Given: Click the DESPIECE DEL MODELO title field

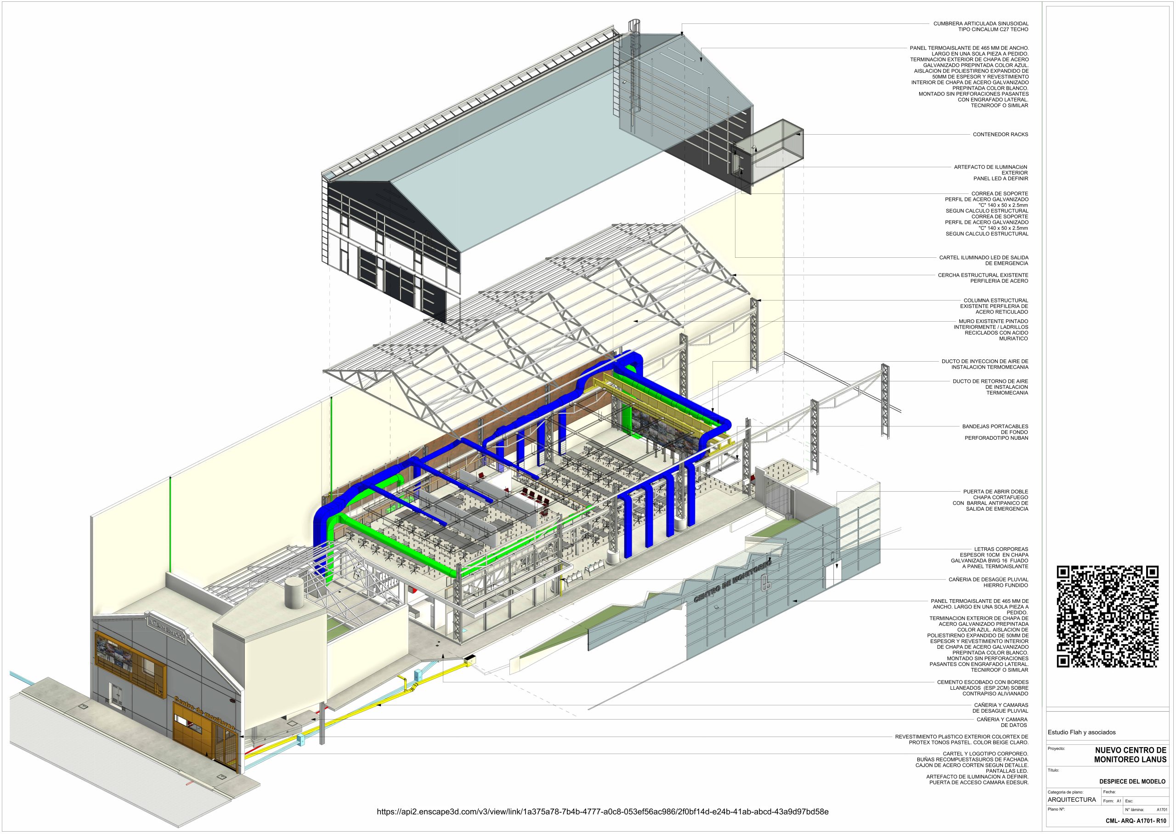Looking at the screenshot, I should coord(1132,781).
